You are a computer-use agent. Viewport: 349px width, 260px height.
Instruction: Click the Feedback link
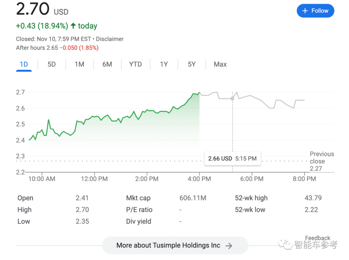317,238
